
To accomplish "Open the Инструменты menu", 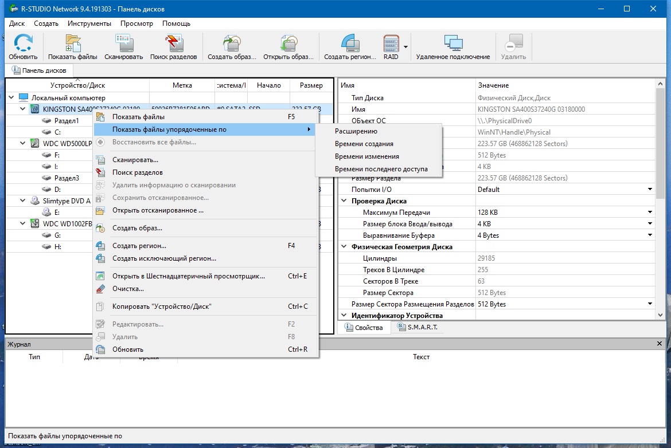I will (89, 23).
